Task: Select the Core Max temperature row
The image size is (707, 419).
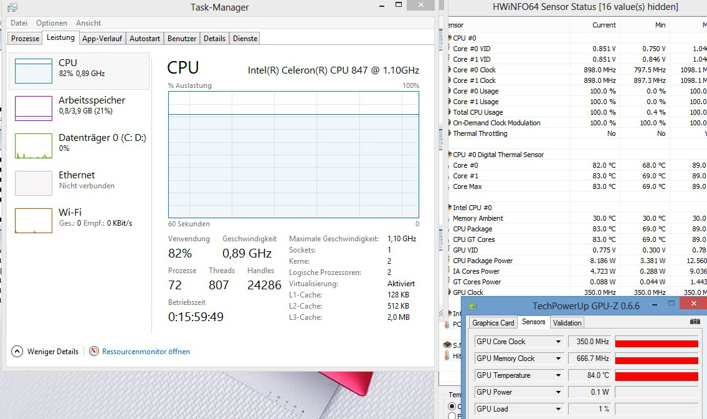Action: (577, 186)
